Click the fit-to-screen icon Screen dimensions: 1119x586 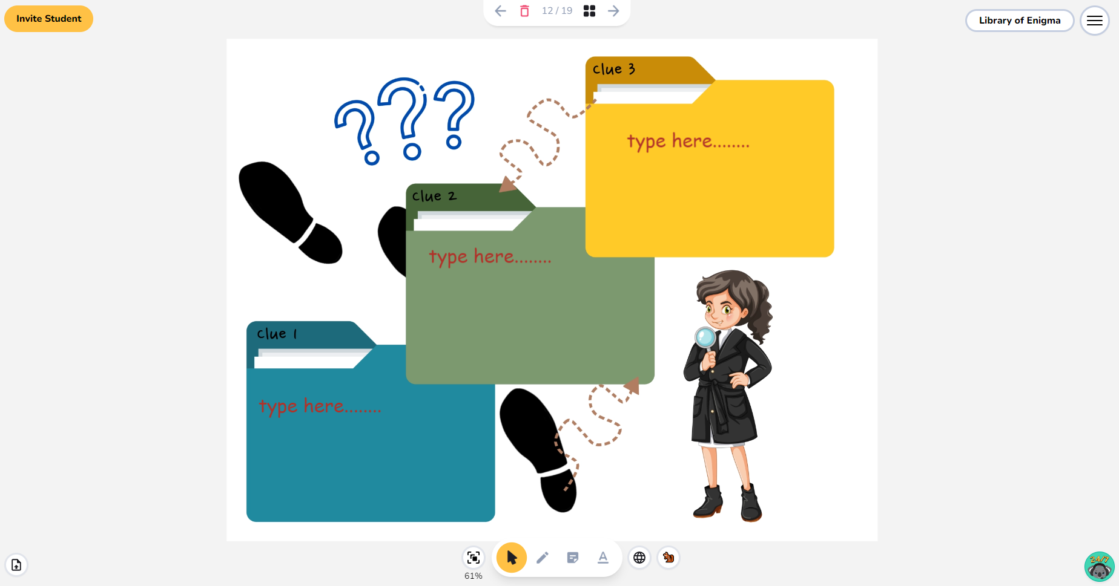point(473,558)
